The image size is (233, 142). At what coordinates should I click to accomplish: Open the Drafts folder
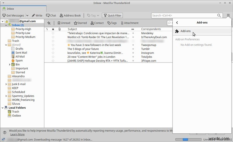[x=19, y=49]
